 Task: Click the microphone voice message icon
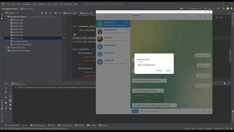tap(210, 111)
